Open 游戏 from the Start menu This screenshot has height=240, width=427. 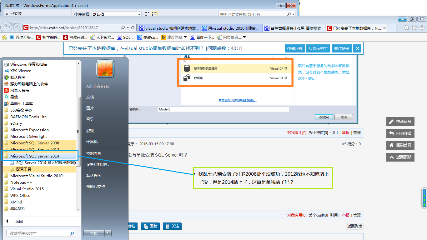(x=90, y=131)
